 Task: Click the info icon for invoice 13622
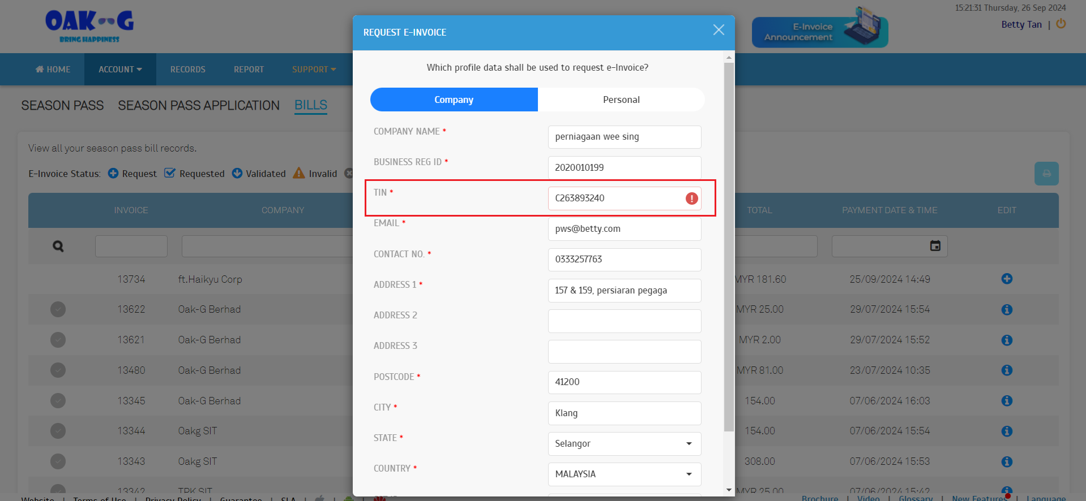1006,309
